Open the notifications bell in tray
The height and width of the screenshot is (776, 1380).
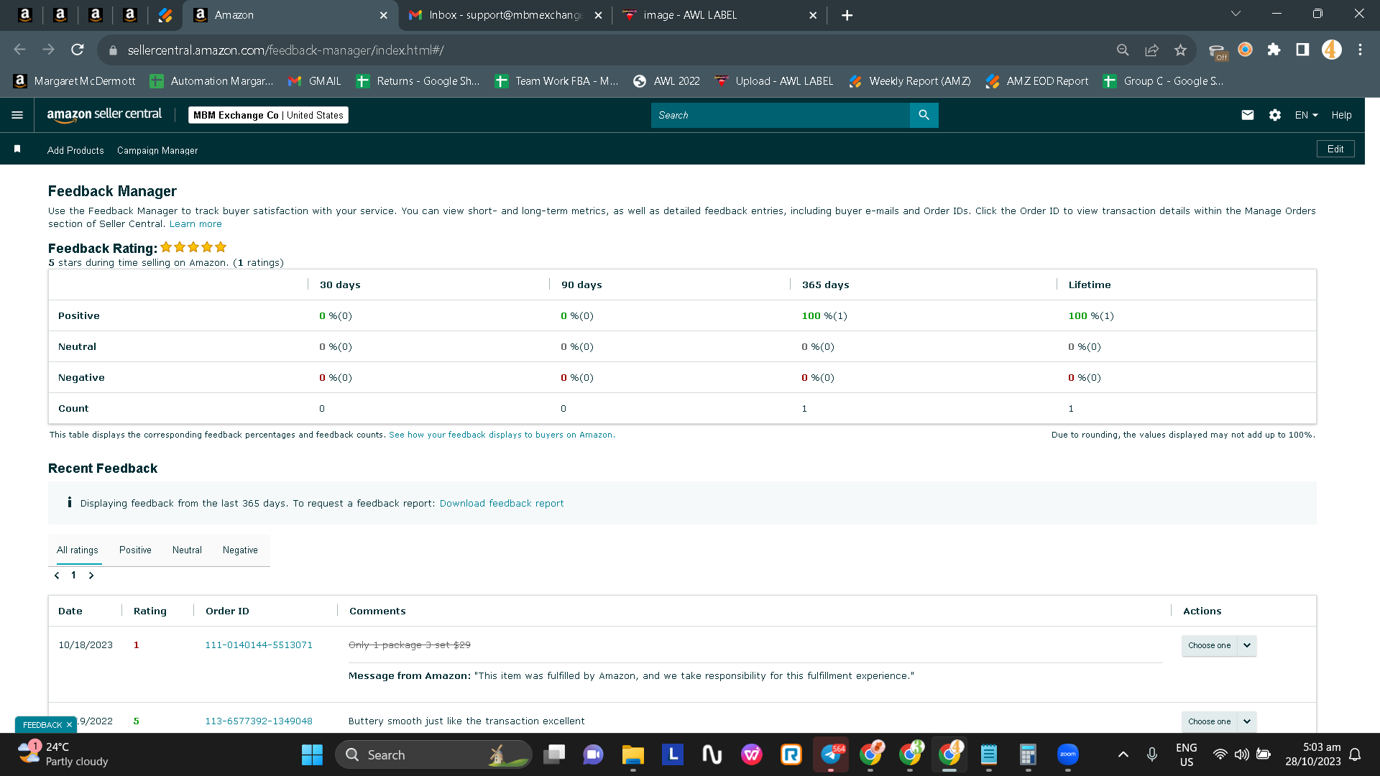pyautogui.click(x=1355, y=754)
